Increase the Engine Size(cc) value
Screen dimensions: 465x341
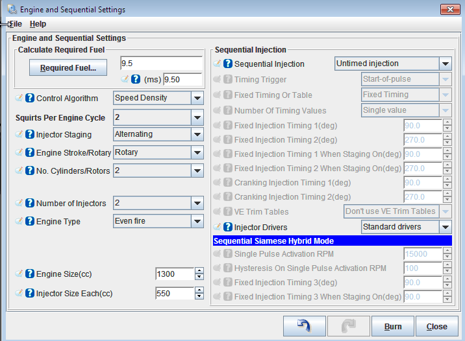point(199,270)
